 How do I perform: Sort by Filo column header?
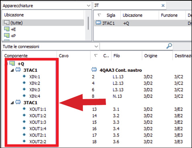coord(116,56)
